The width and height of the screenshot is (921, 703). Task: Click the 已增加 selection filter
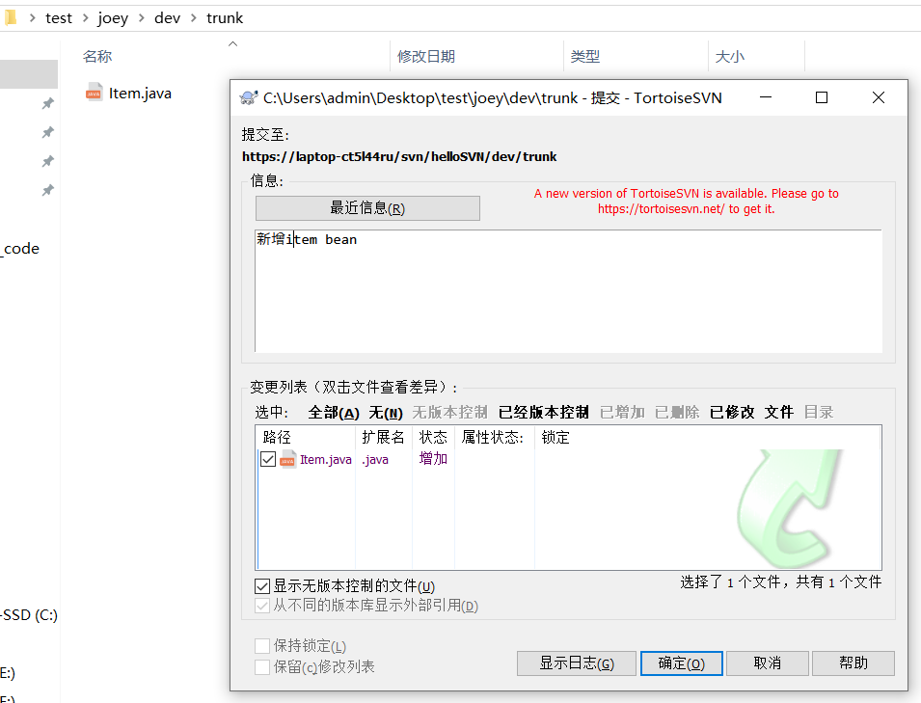pos(622,413)
